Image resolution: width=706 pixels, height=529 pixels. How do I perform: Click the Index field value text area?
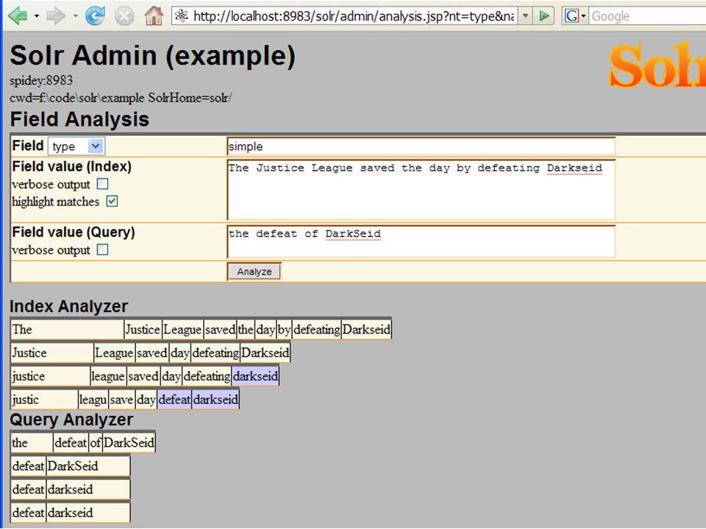[x=421, y=190]
